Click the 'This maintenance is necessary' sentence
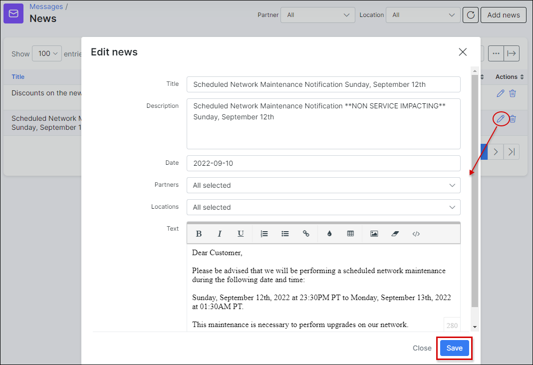The width and height of the screenshot is (533, 365). tap(300, 325)
